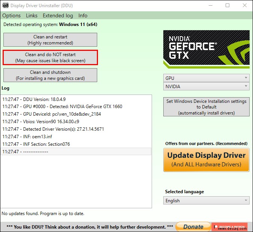Viewport: 253px width, 232px height.
Task: Select the Vbios Version90 log line
Action: pos(76,122)
